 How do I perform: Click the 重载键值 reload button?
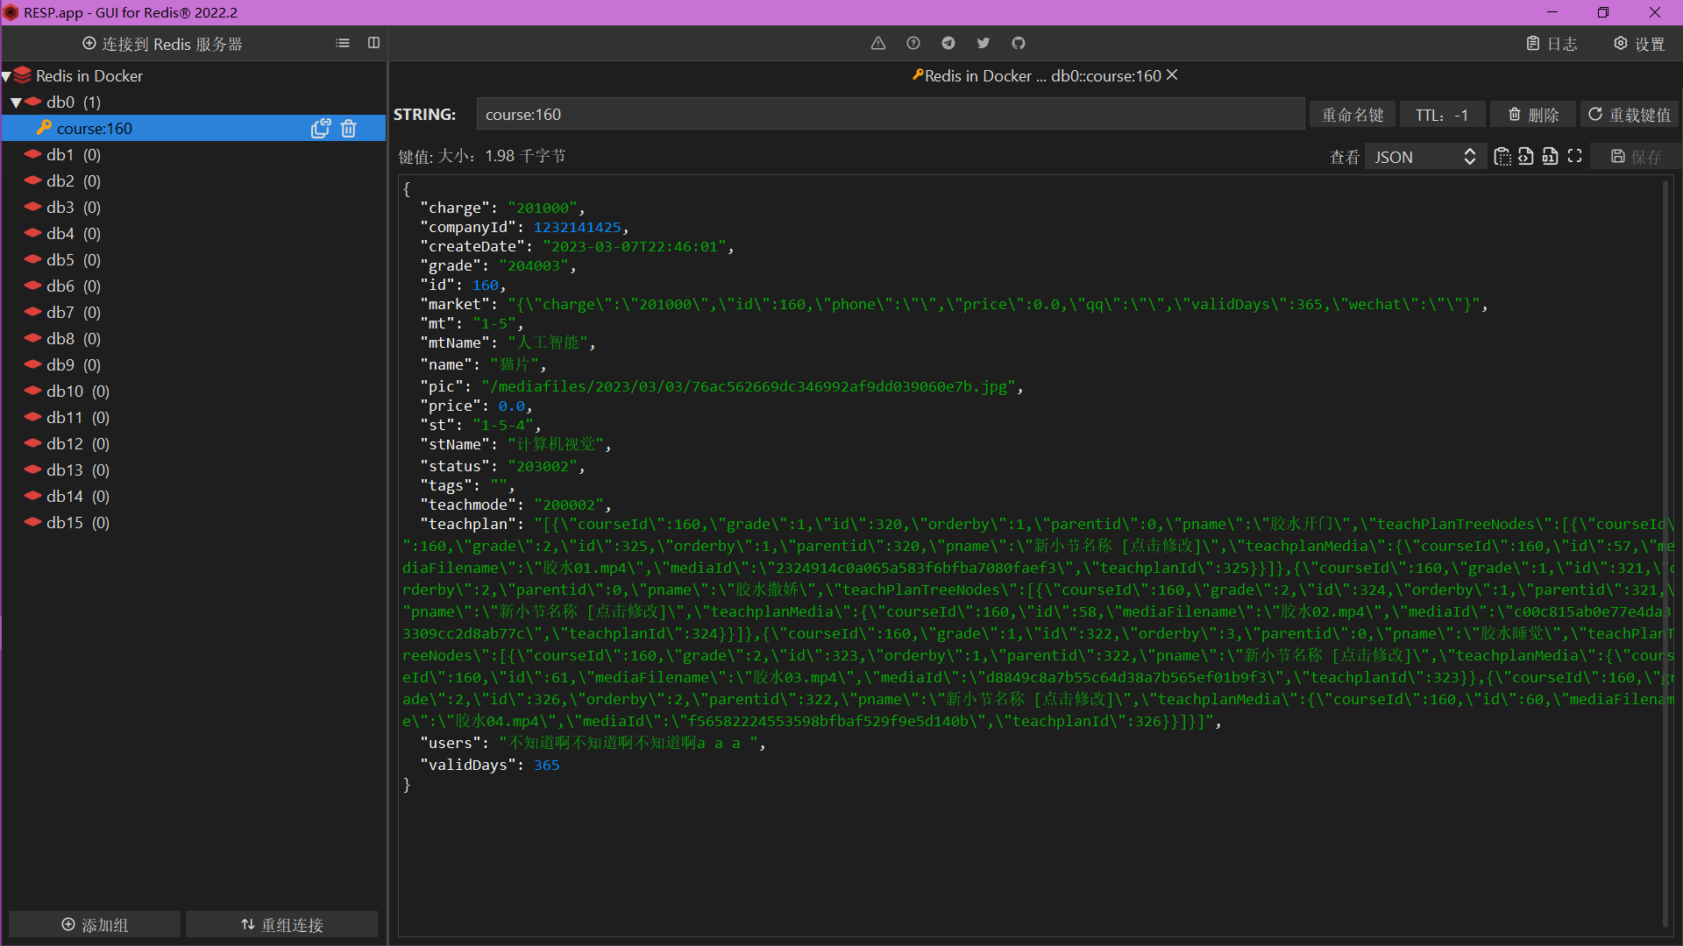point(1630,115)
